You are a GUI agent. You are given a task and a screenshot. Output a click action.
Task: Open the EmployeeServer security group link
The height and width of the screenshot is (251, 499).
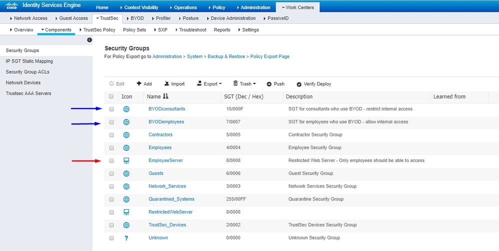[x=166, y=160]
